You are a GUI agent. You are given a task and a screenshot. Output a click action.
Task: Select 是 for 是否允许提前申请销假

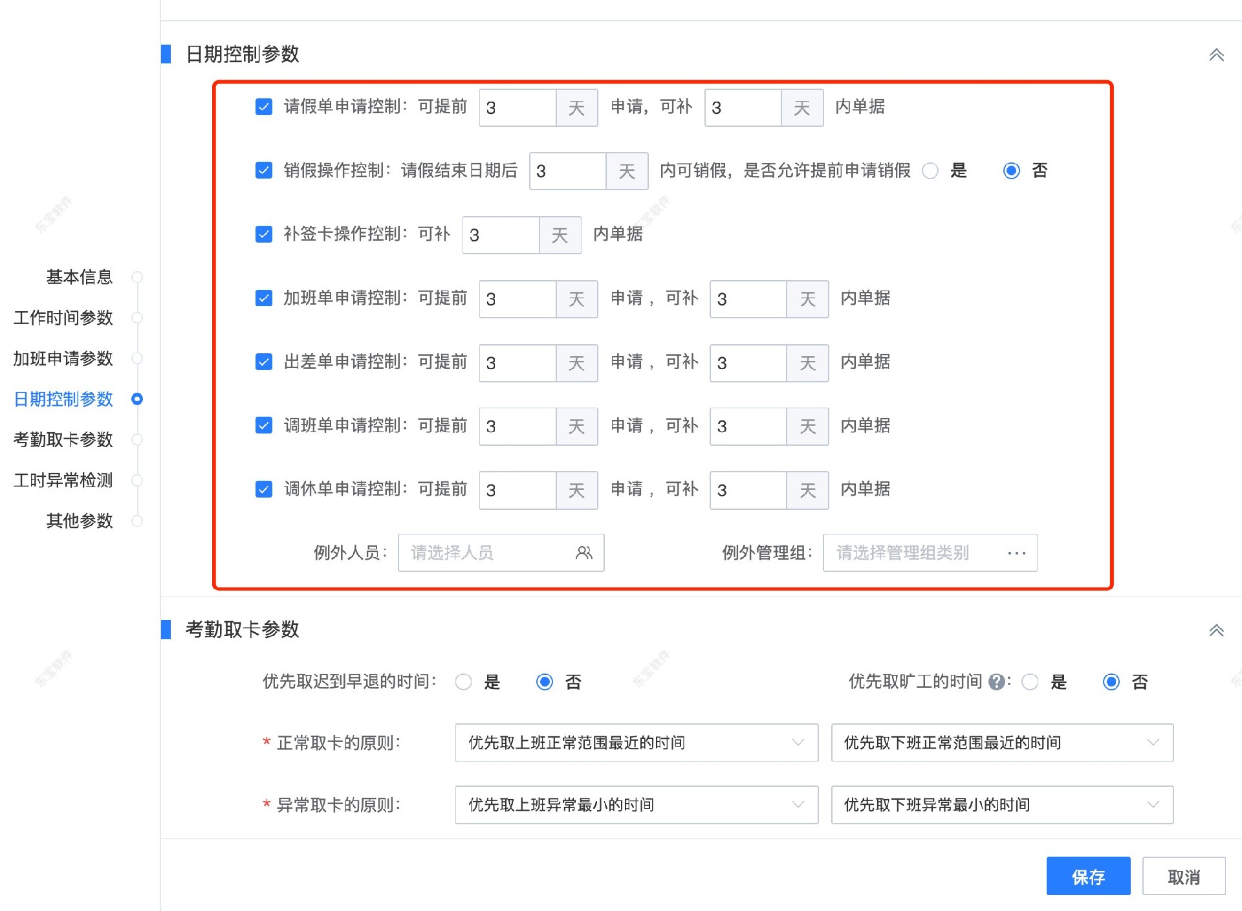(930, 171)
